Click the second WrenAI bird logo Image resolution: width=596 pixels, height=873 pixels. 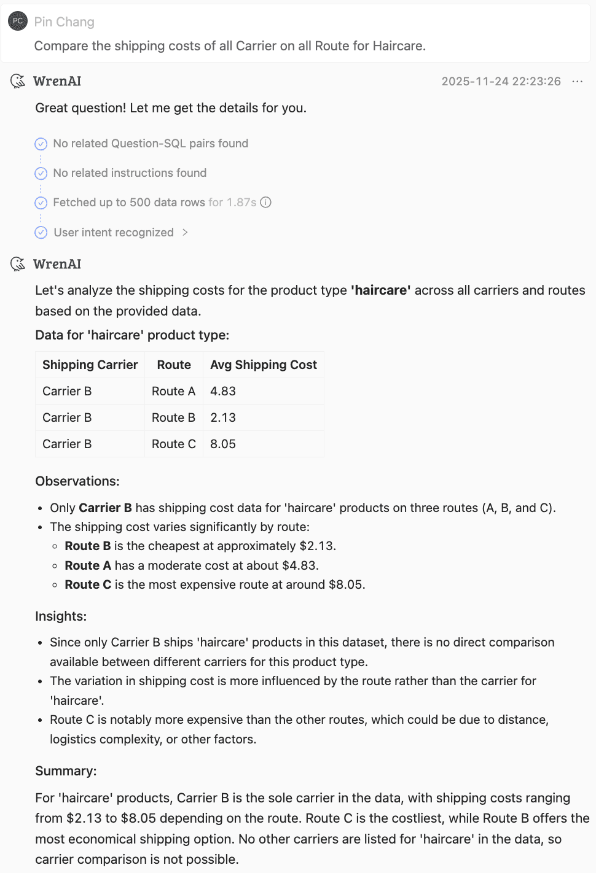[x=18, y=264]
